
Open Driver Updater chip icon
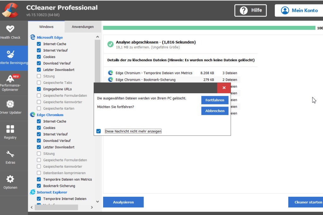point(10,104)
